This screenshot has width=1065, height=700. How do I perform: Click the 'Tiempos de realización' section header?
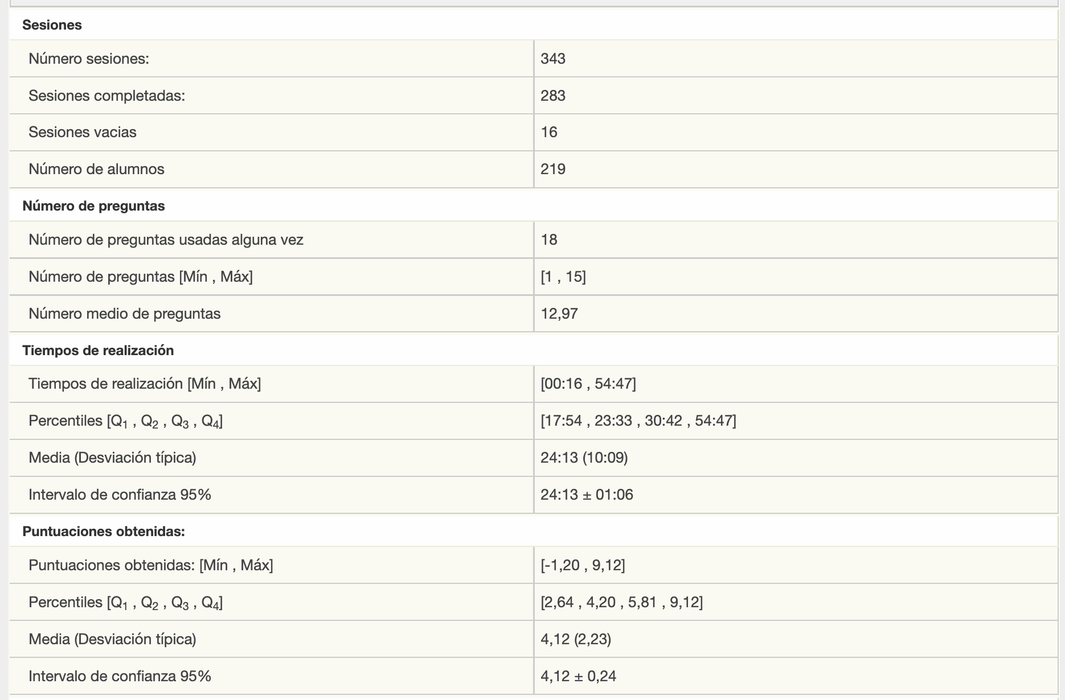coord(98,351)
